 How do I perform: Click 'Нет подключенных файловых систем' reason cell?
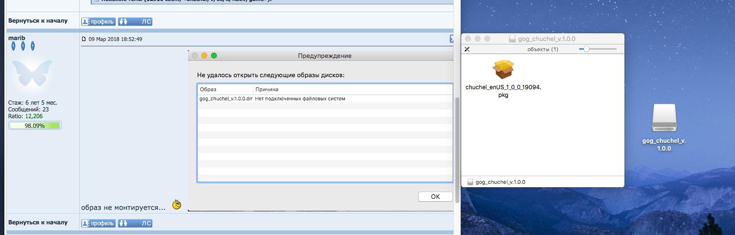pyautogui.click(x=300, y=98)
